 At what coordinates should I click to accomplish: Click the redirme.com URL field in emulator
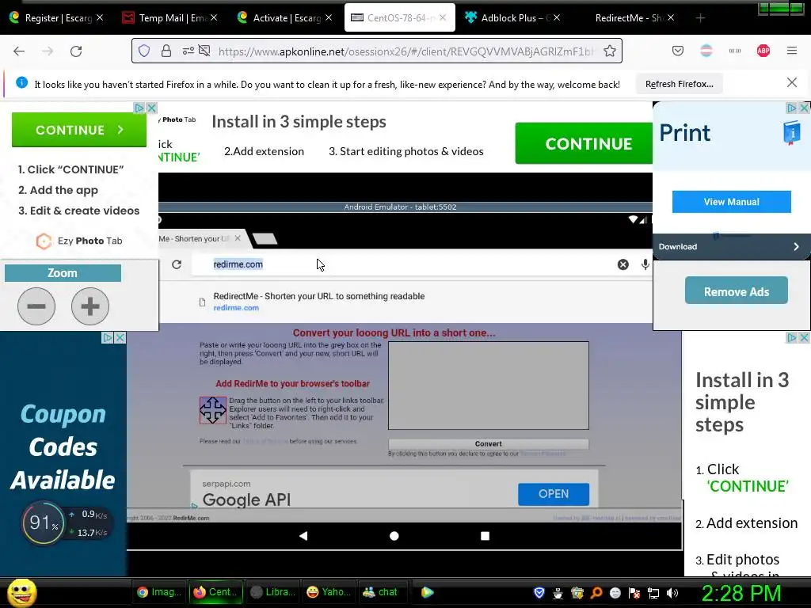[x=403, y=264]
